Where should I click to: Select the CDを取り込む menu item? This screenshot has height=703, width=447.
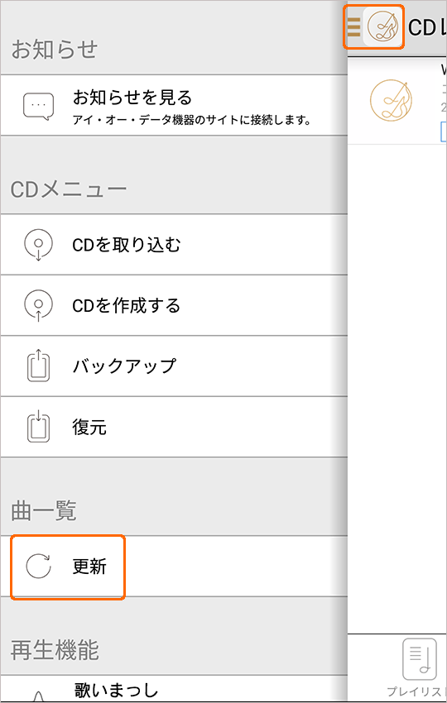point(174,245)
